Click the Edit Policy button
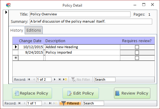The height and width of the screenshot is (109, 160). click(x=81, y=93)
